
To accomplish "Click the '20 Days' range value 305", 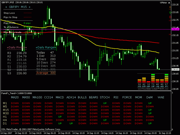I will coord(53,66).
